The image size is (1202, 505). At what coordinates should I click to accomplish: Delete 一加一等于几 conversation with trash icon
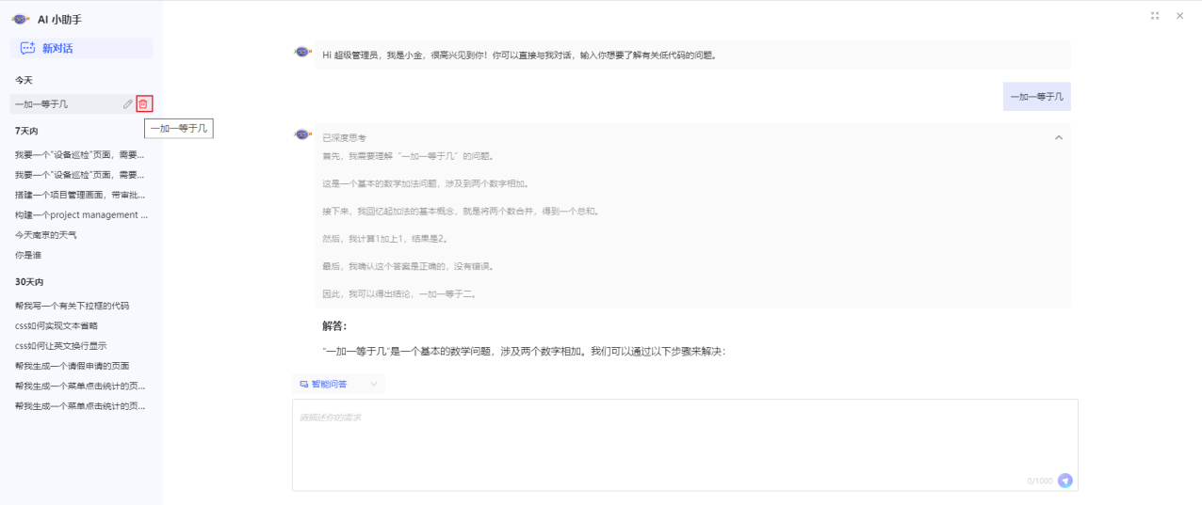pos(143,103)
